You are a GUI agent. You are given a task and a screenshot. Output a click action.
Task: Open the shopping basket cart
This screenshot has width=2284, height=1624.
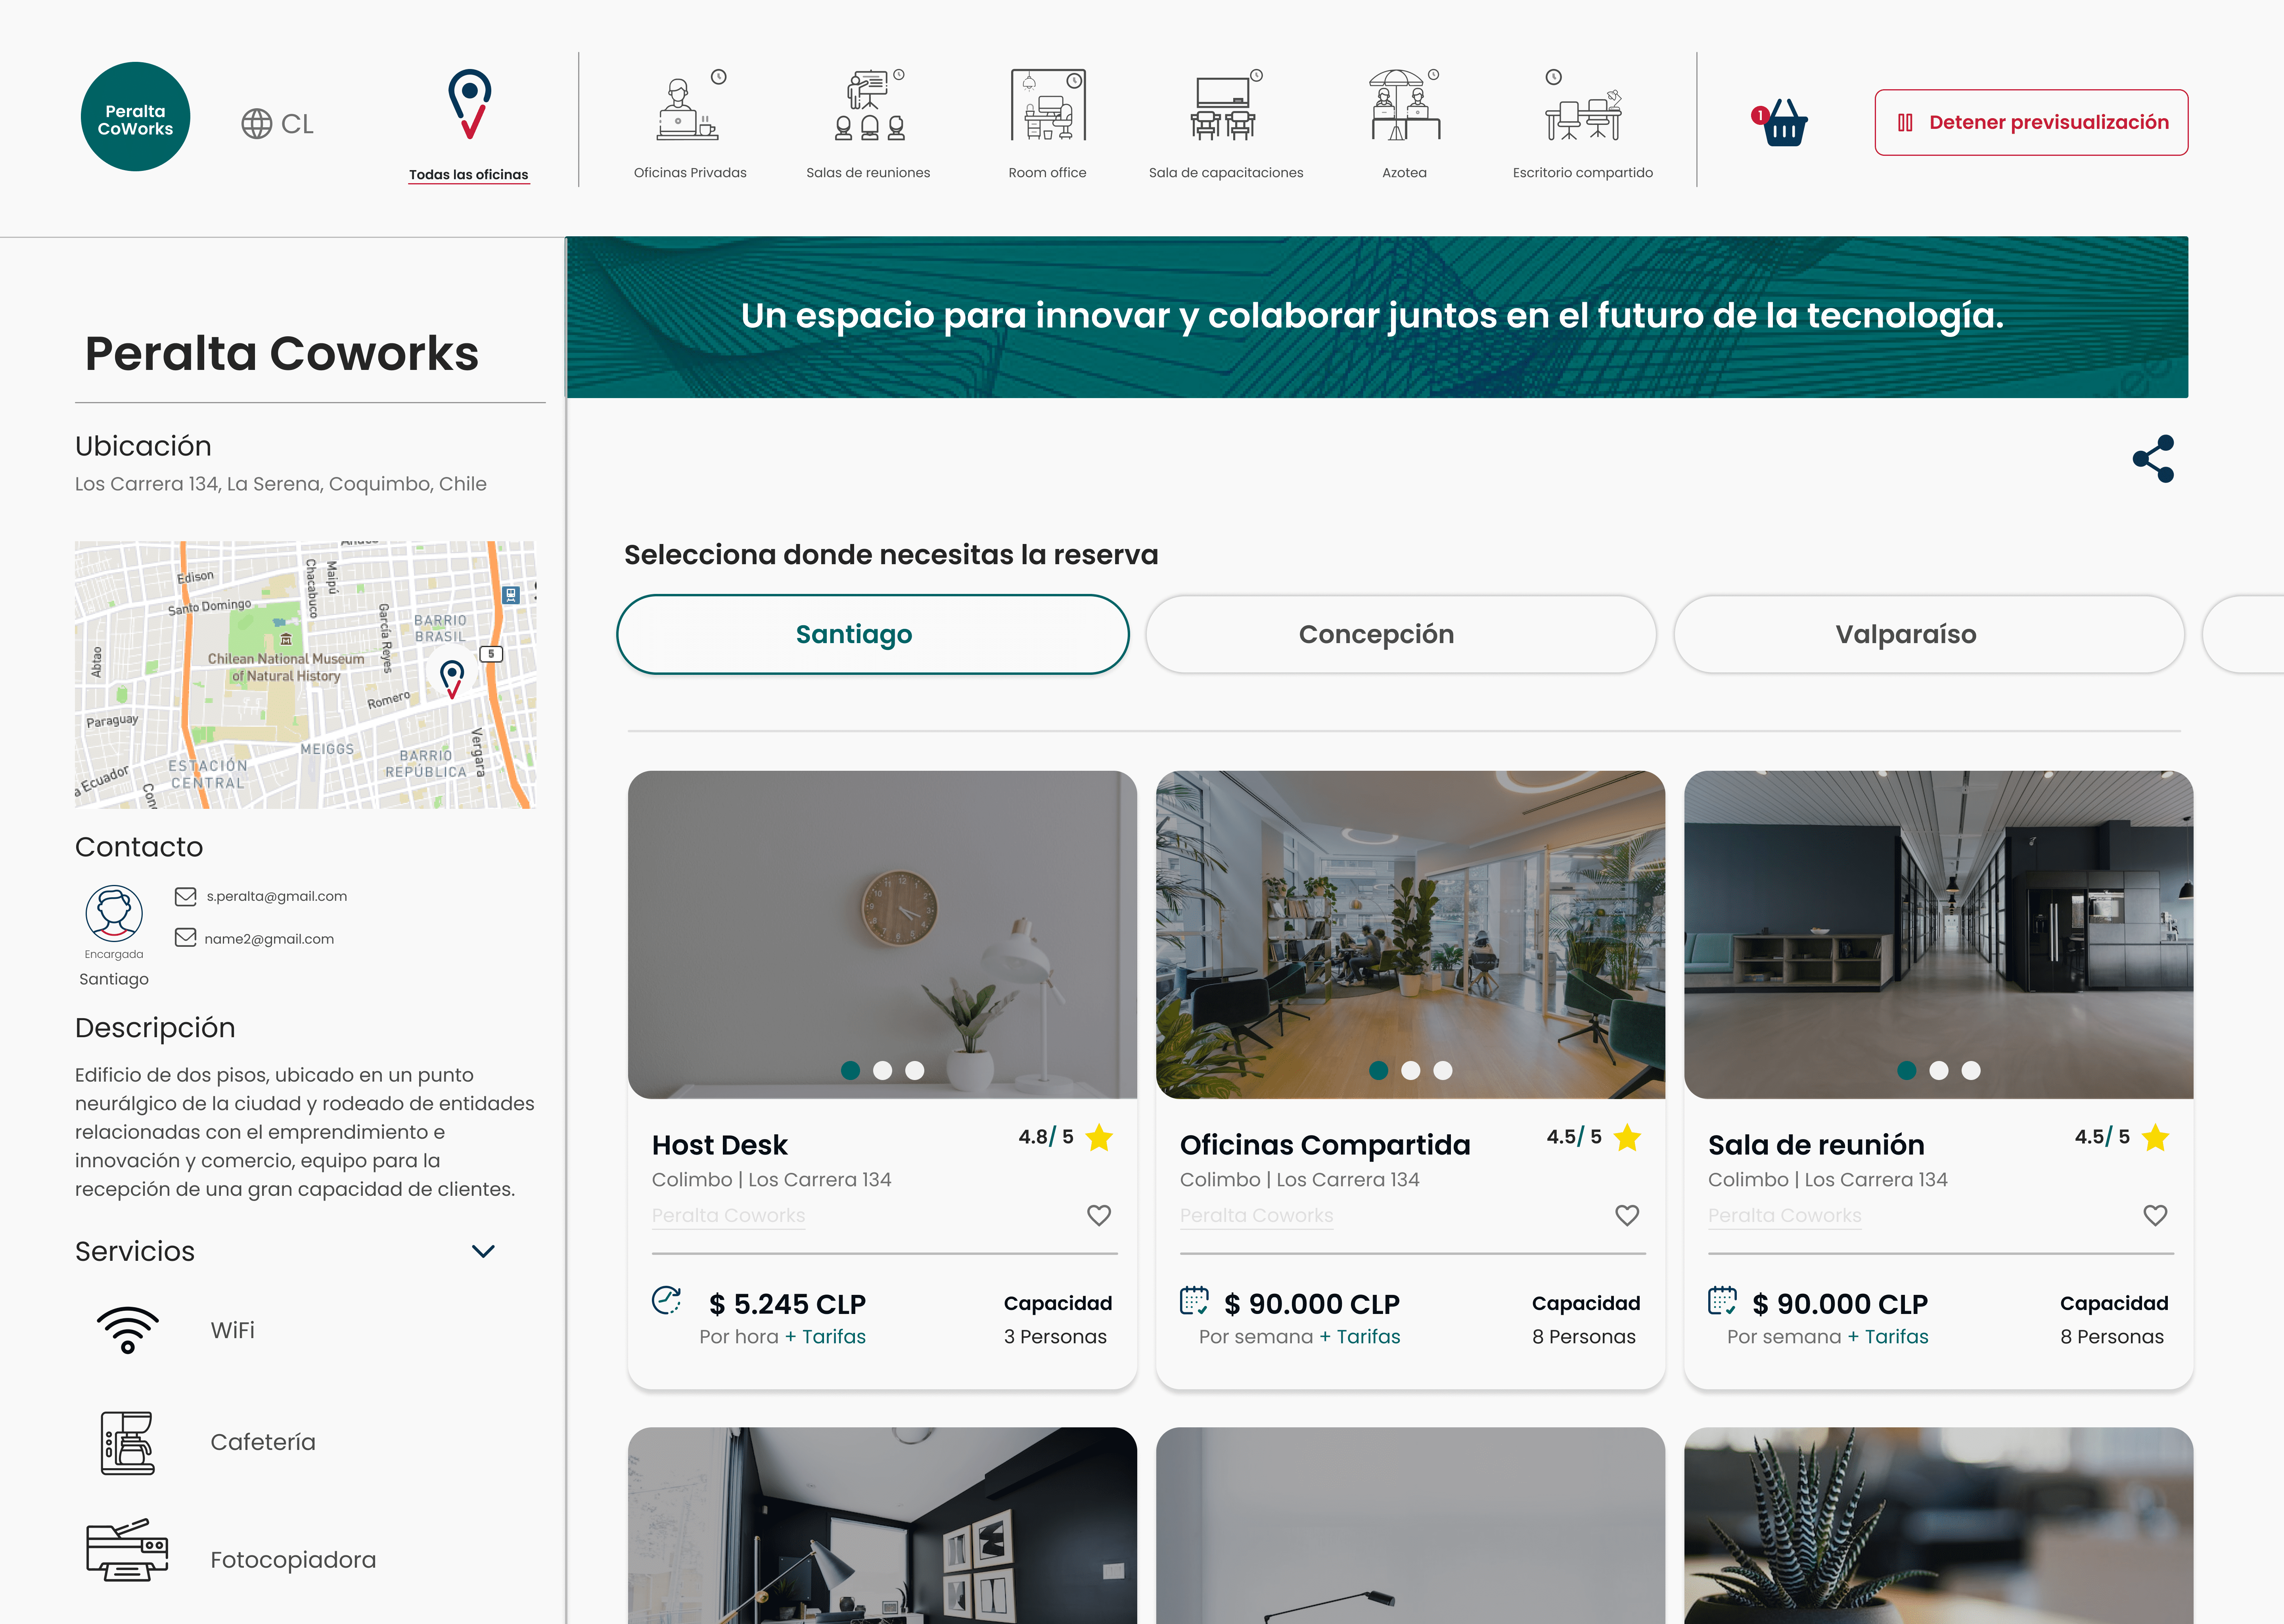coord(1781,123)
